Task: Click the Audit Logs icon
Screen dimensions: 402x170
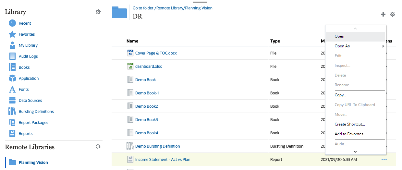Action: (x=12, y=56)
